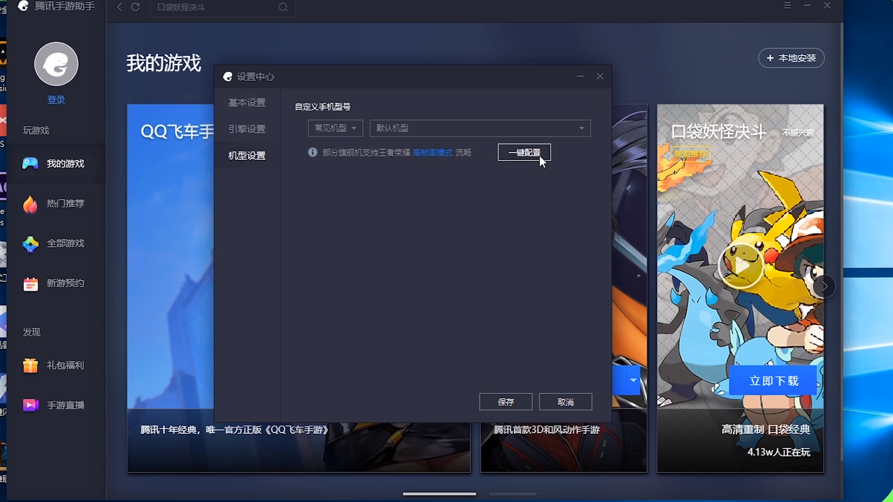Click the colorful diamond icon beside 全部游戏

30,244
